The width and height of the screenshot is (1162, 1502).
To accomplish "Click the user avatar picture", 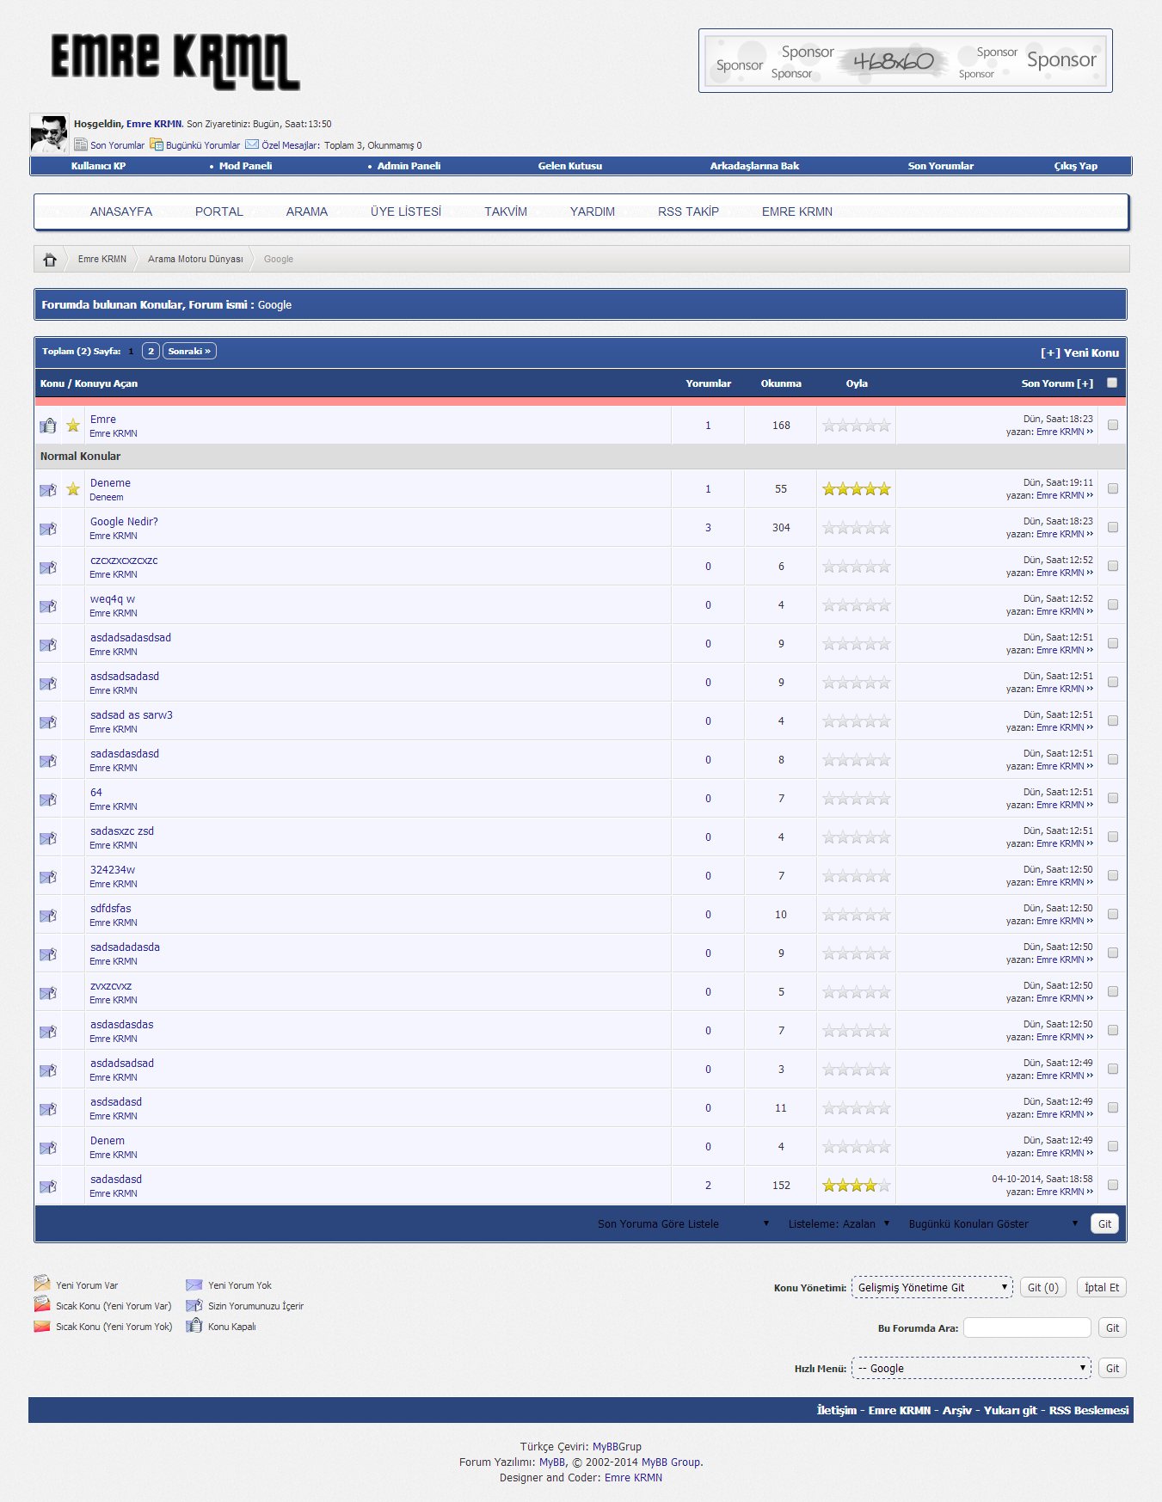I will tap(49, 133).
